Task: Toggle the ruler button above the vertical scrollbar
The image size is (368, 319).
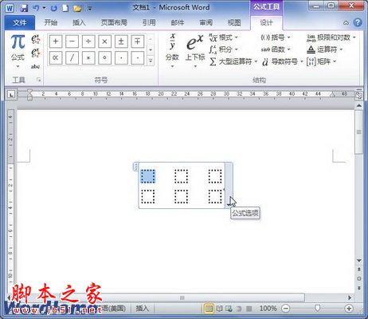Action: (359, 95)
